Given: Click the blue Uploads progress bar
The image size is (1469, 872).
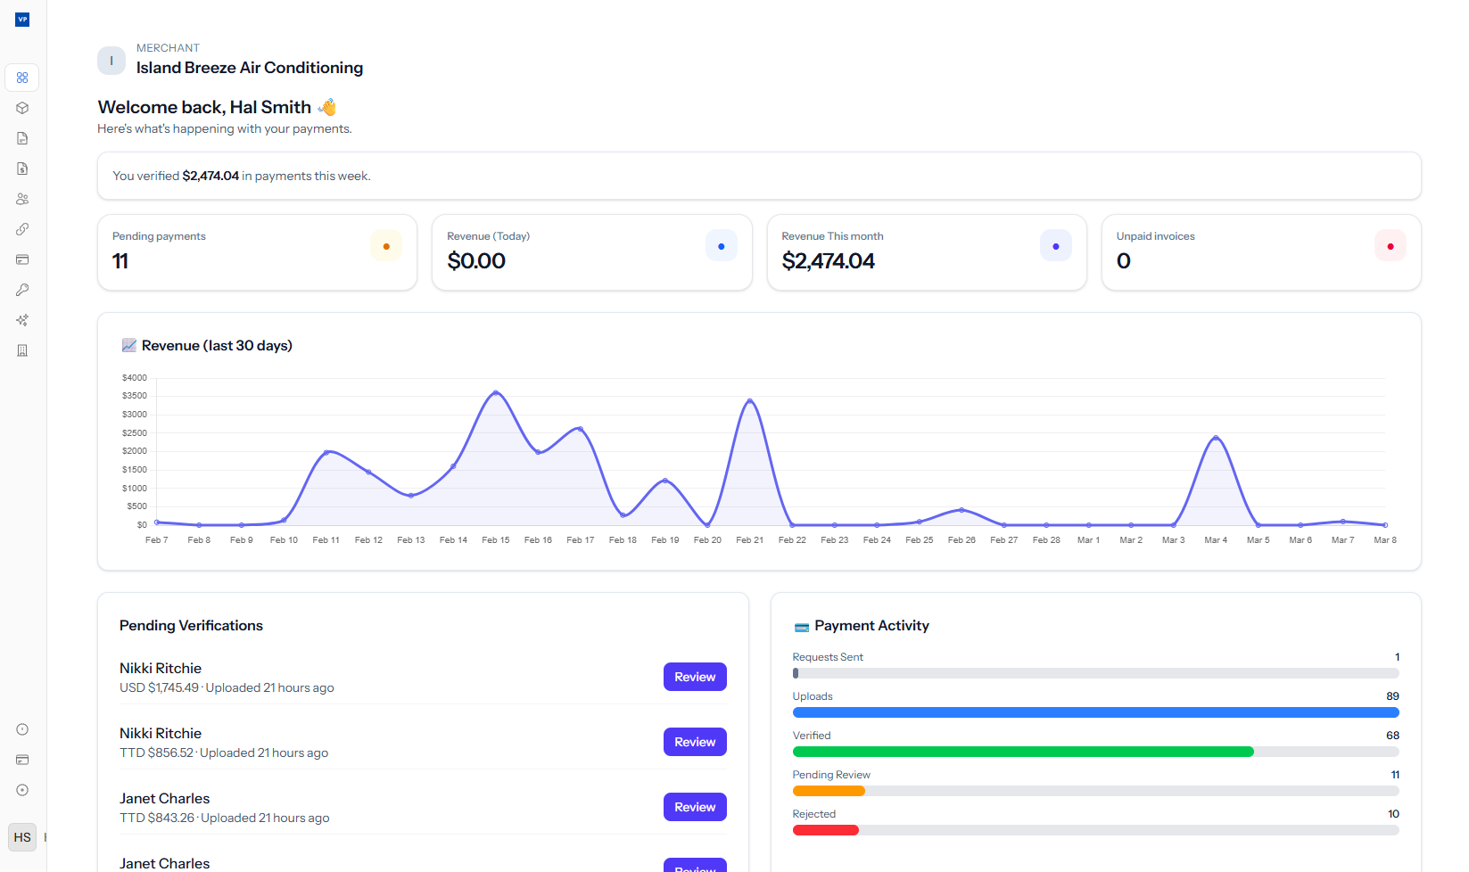Looking at the screenshot, I should [x=1095, y=712].
